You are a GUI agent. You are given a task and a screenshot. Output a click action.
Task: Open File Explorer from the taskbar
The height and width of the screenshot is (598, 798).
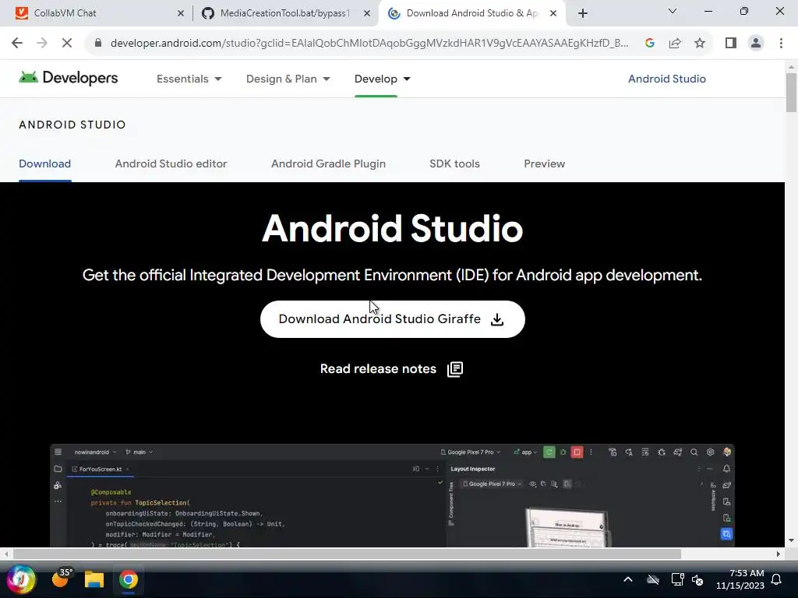pos(94,579)
